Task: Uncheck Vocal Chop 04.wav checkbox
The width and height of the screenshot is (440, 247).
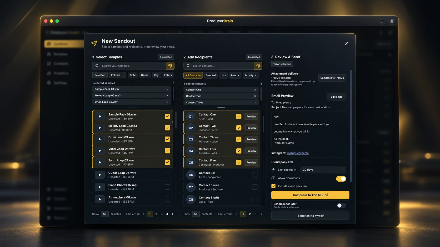Action: [167, 151]
